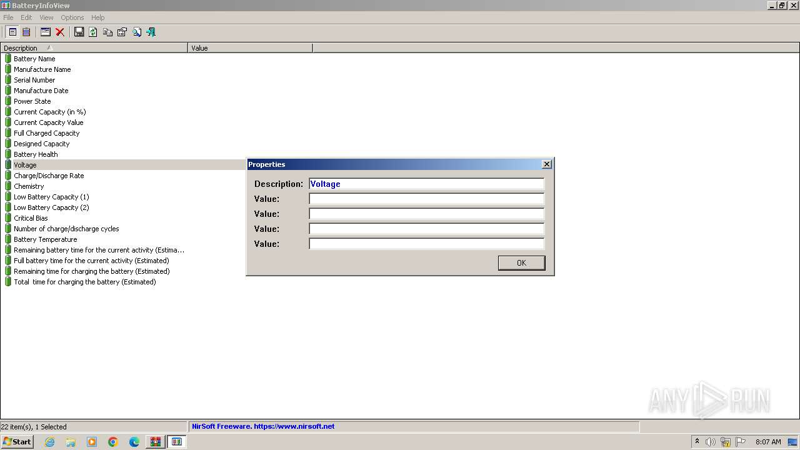Select the Battery Information view toolbar icon
This screenshot has width=800, height=450.
(12, 32)
